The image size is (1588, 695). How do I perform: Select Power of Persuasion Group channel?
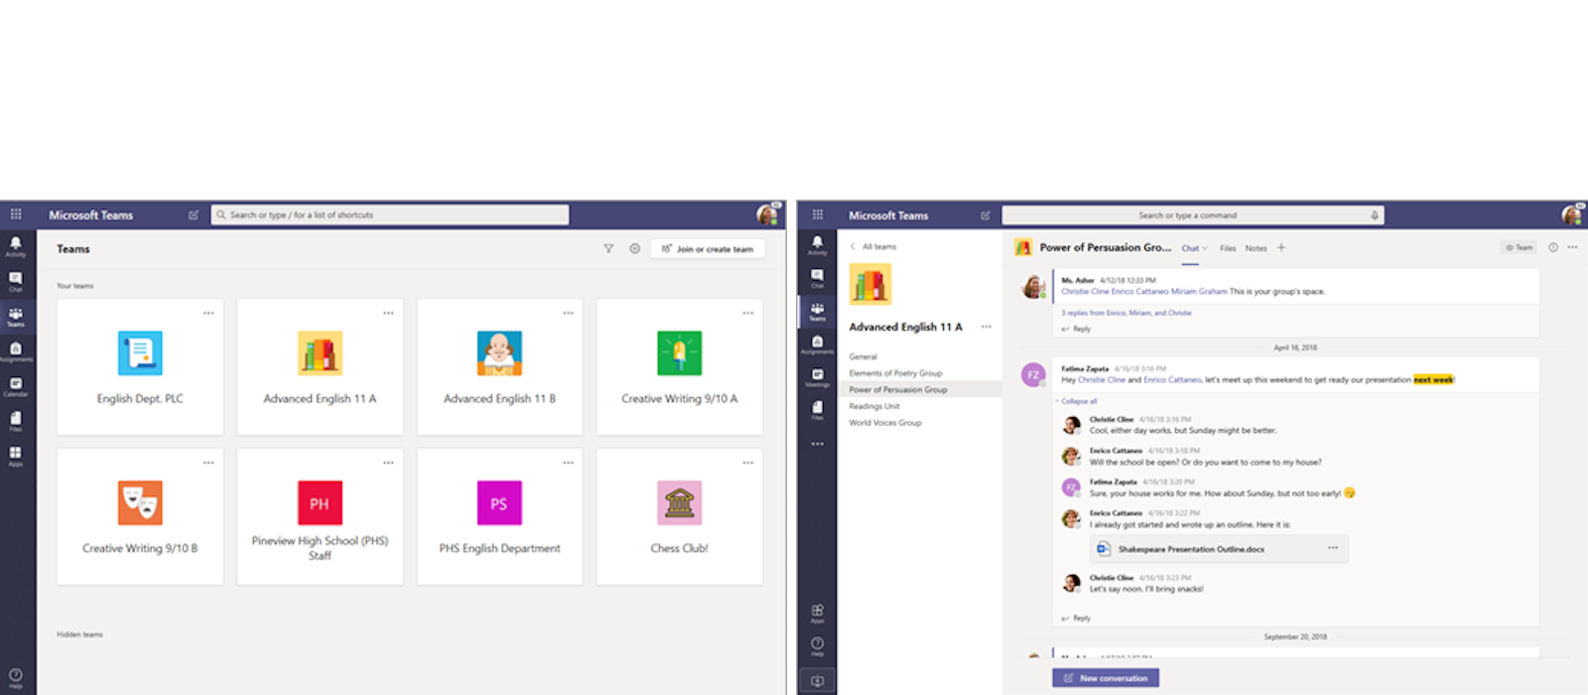click(920, 389)
